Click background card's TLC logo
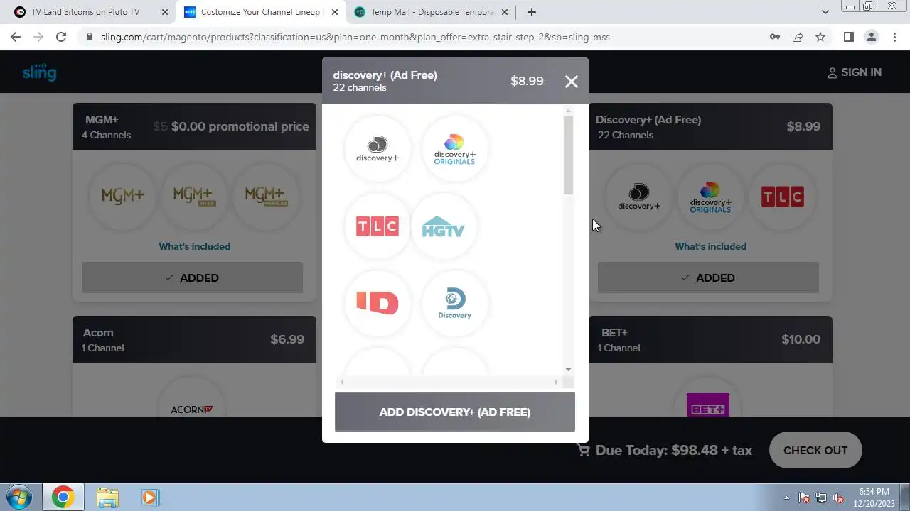 [782, 197]
